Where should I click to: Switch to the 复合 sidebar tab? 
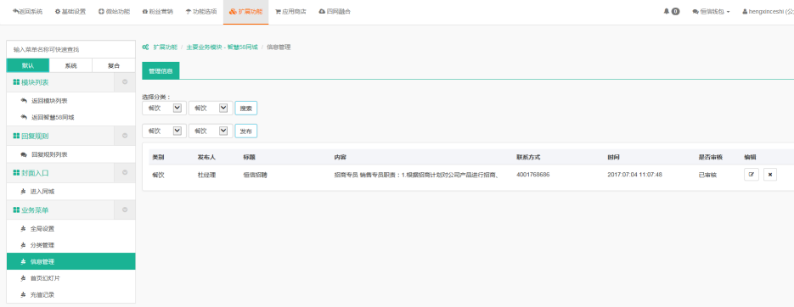[114, 66]
